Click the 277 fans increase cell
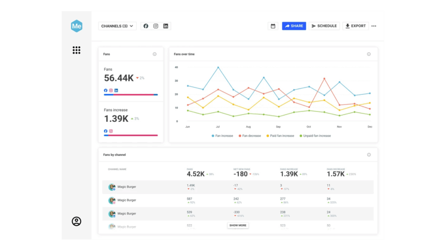Screen dimensions: 446x251 click(x=283, y=199)
